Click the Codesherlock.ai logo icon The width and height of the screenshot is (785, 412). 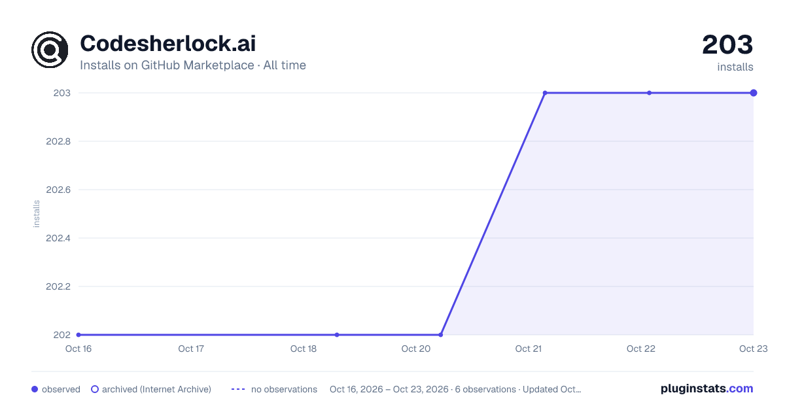pyautogui.click(x=50, y=50)
